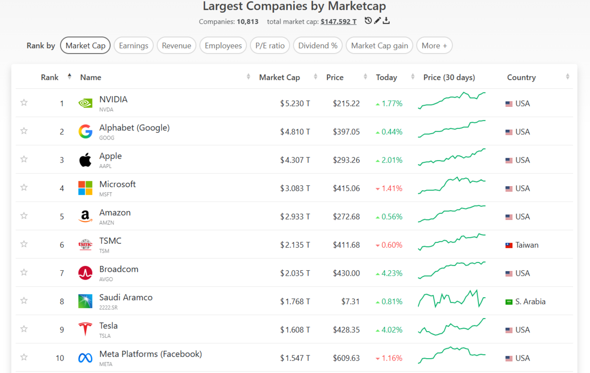Click the Apple logo icon
The image size is (590, 373).
85,160
